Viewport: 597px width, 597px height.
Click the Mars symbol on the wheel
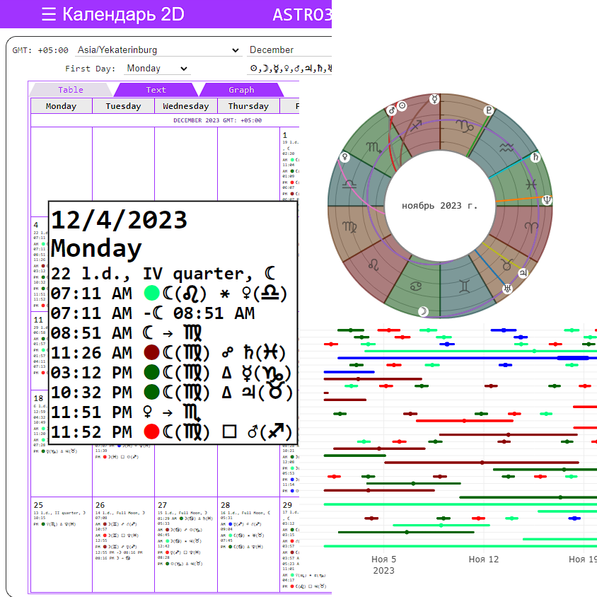pyautogui.click(x=391, y=110)
